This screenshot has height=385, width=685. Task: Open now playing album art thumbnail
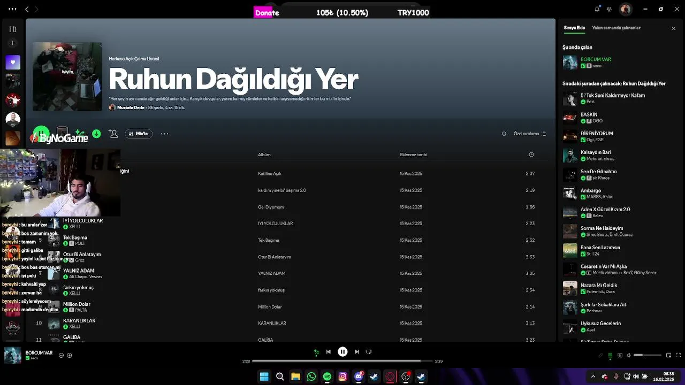13,355
